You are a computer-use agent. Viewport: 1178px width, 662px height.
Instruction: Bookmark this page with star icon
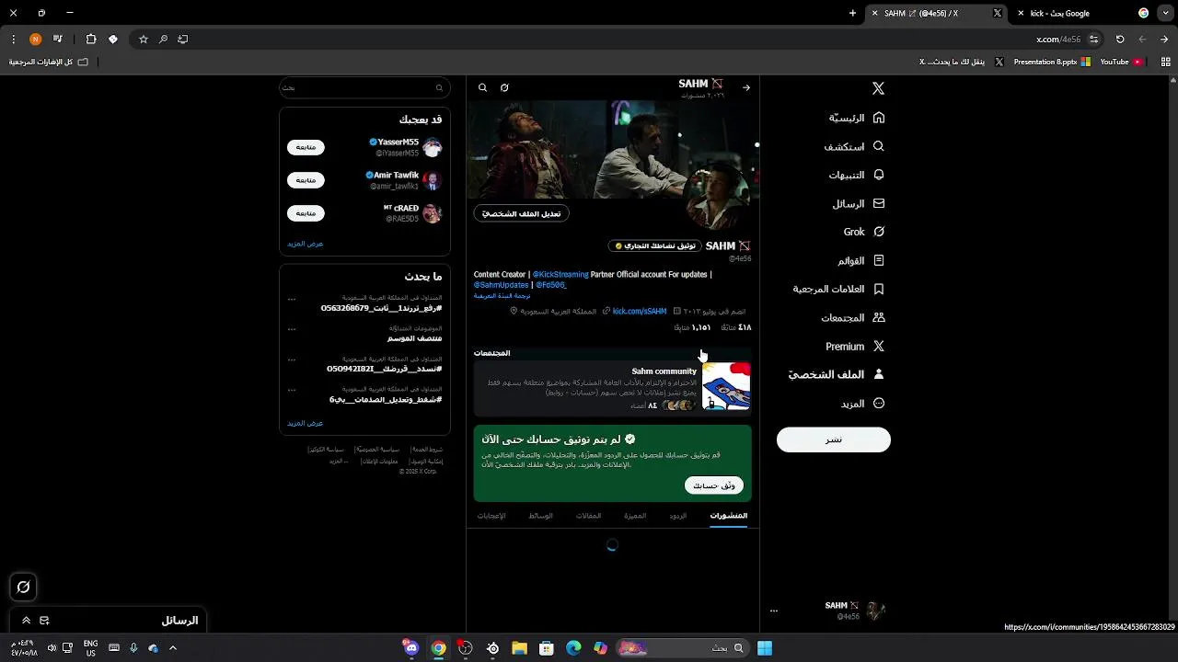coord(144,39)
